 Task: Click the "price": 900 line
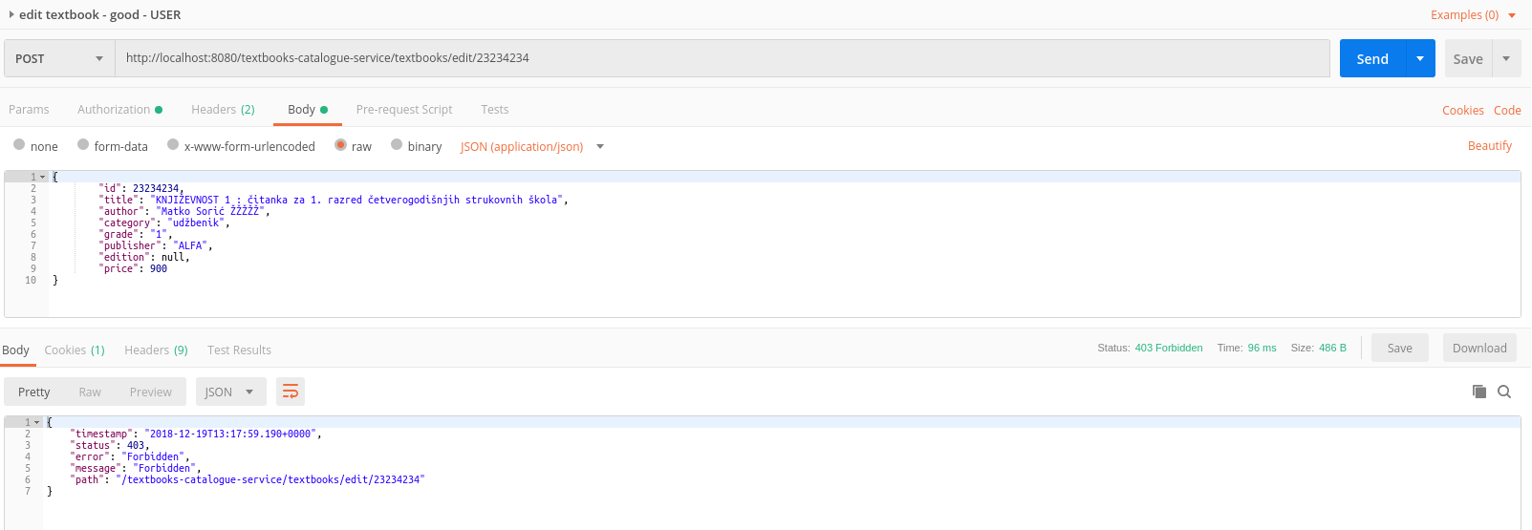(133, 268)
